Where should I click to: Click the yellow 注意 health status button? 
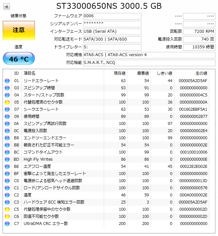click(x=19, y=31)
